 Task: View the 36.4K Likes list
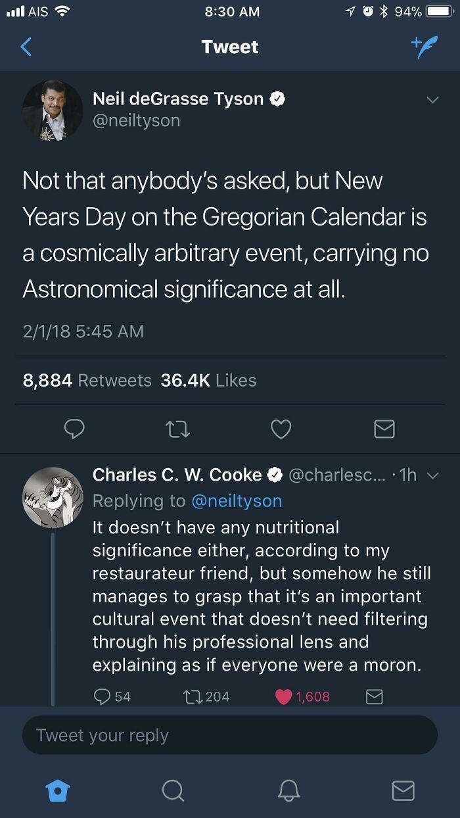(x=208, y=380)
